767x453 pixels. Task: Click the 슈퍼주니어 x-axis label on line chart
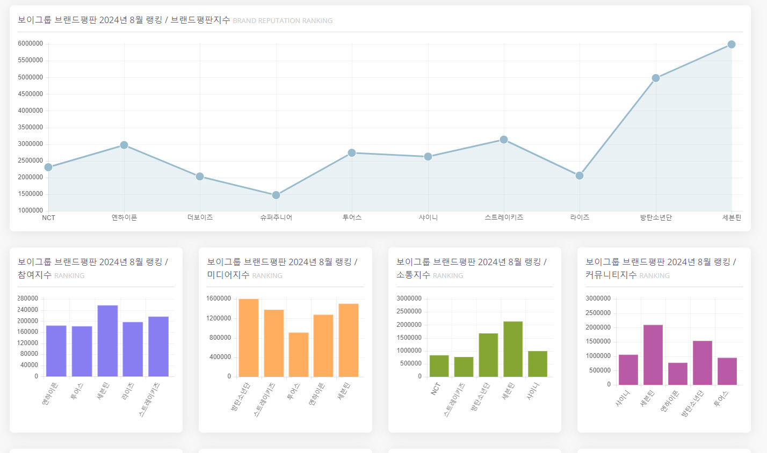coord(276,217)
